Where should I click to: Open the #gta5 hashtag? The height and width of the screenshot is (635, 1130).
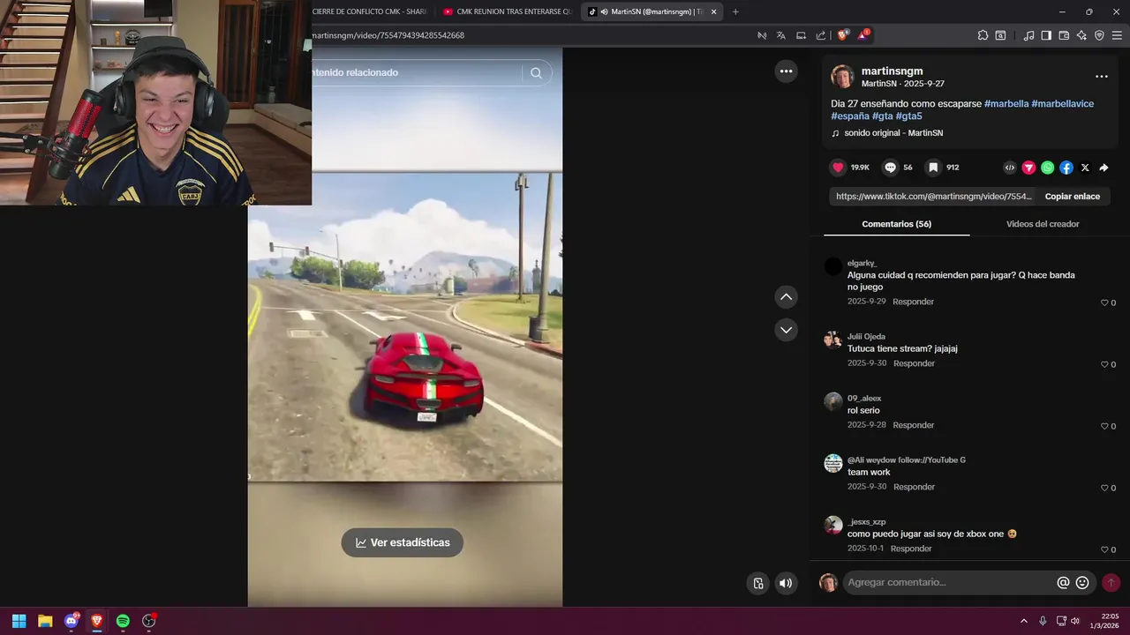pos(908,116)
